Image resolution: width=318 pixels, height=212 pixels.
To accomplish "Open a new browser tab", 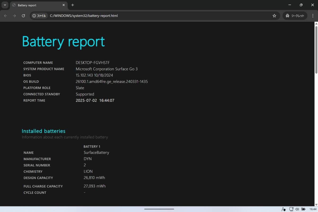I will click(73, 5).
